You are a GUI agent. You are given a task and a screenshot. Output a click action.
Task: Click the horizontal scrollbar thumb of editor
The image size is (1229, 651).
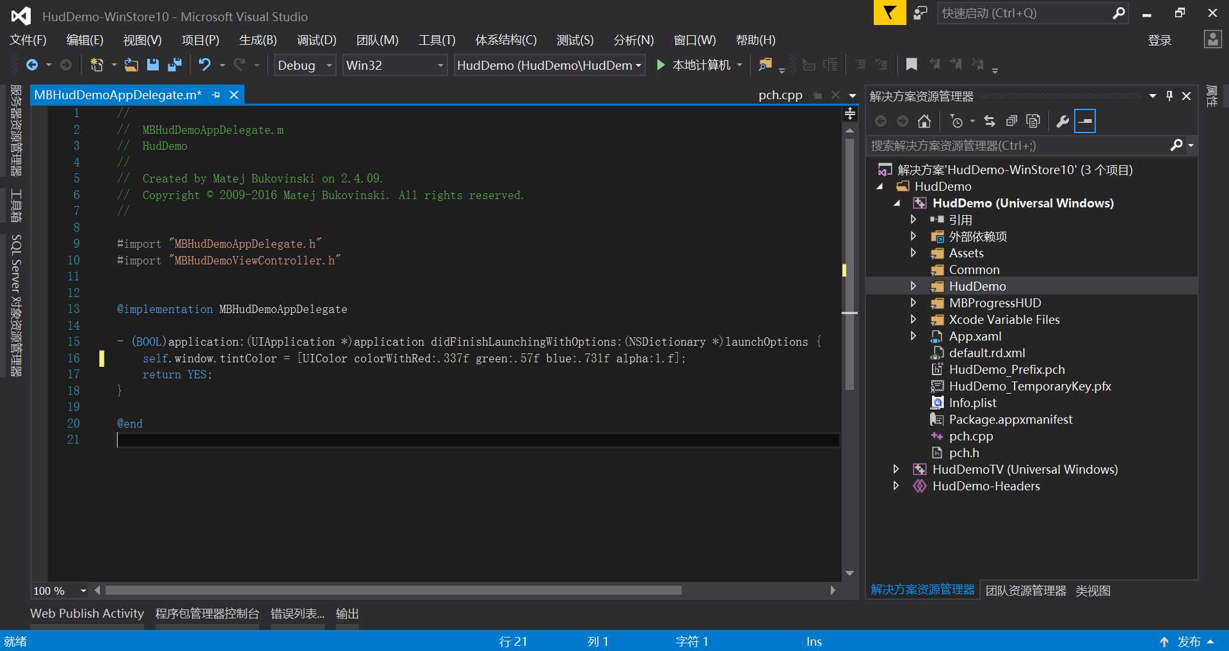[x=393, y=590]
